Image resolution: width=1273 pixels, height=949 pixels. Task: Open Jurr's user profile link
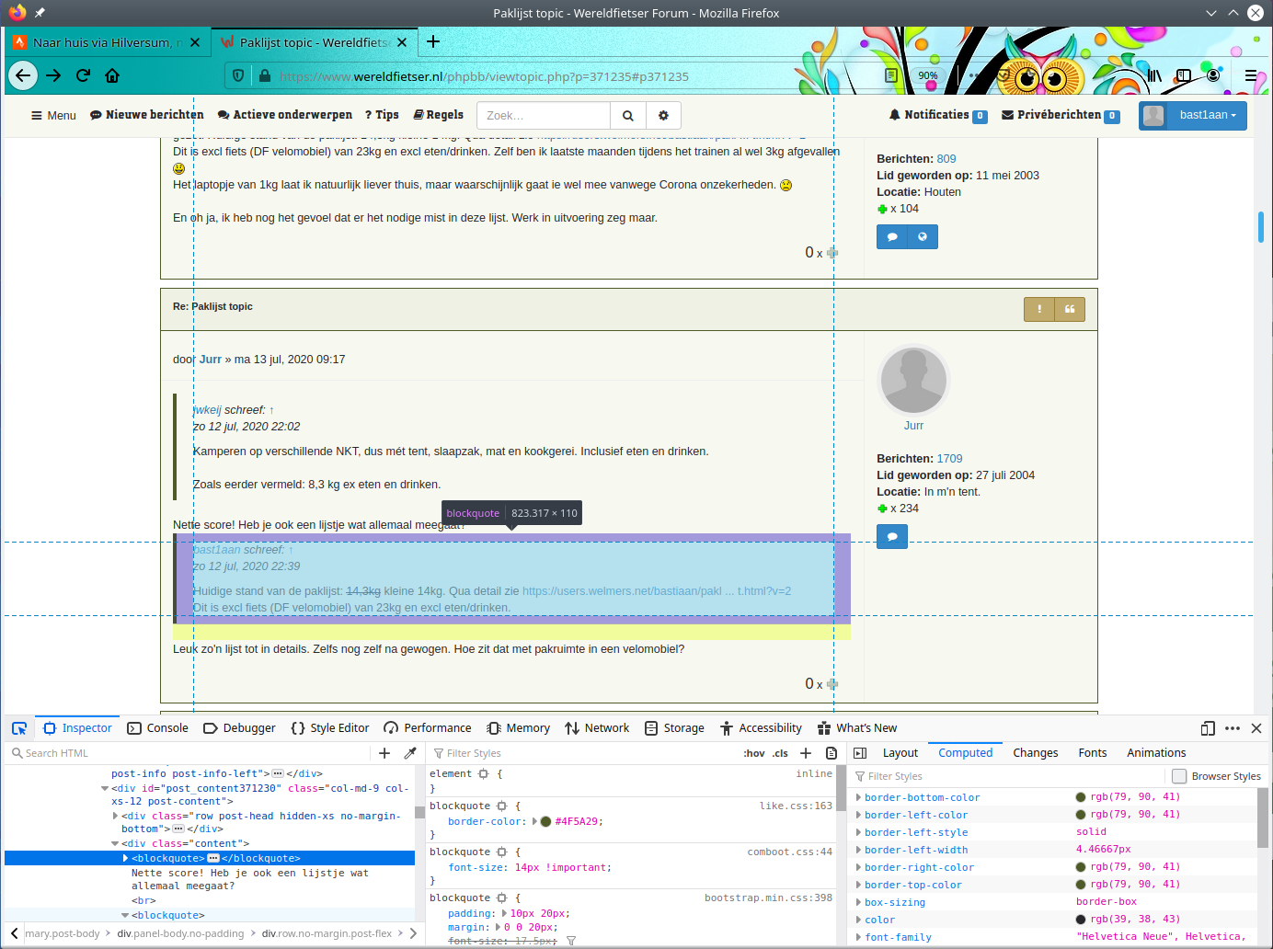coord(913,426)
